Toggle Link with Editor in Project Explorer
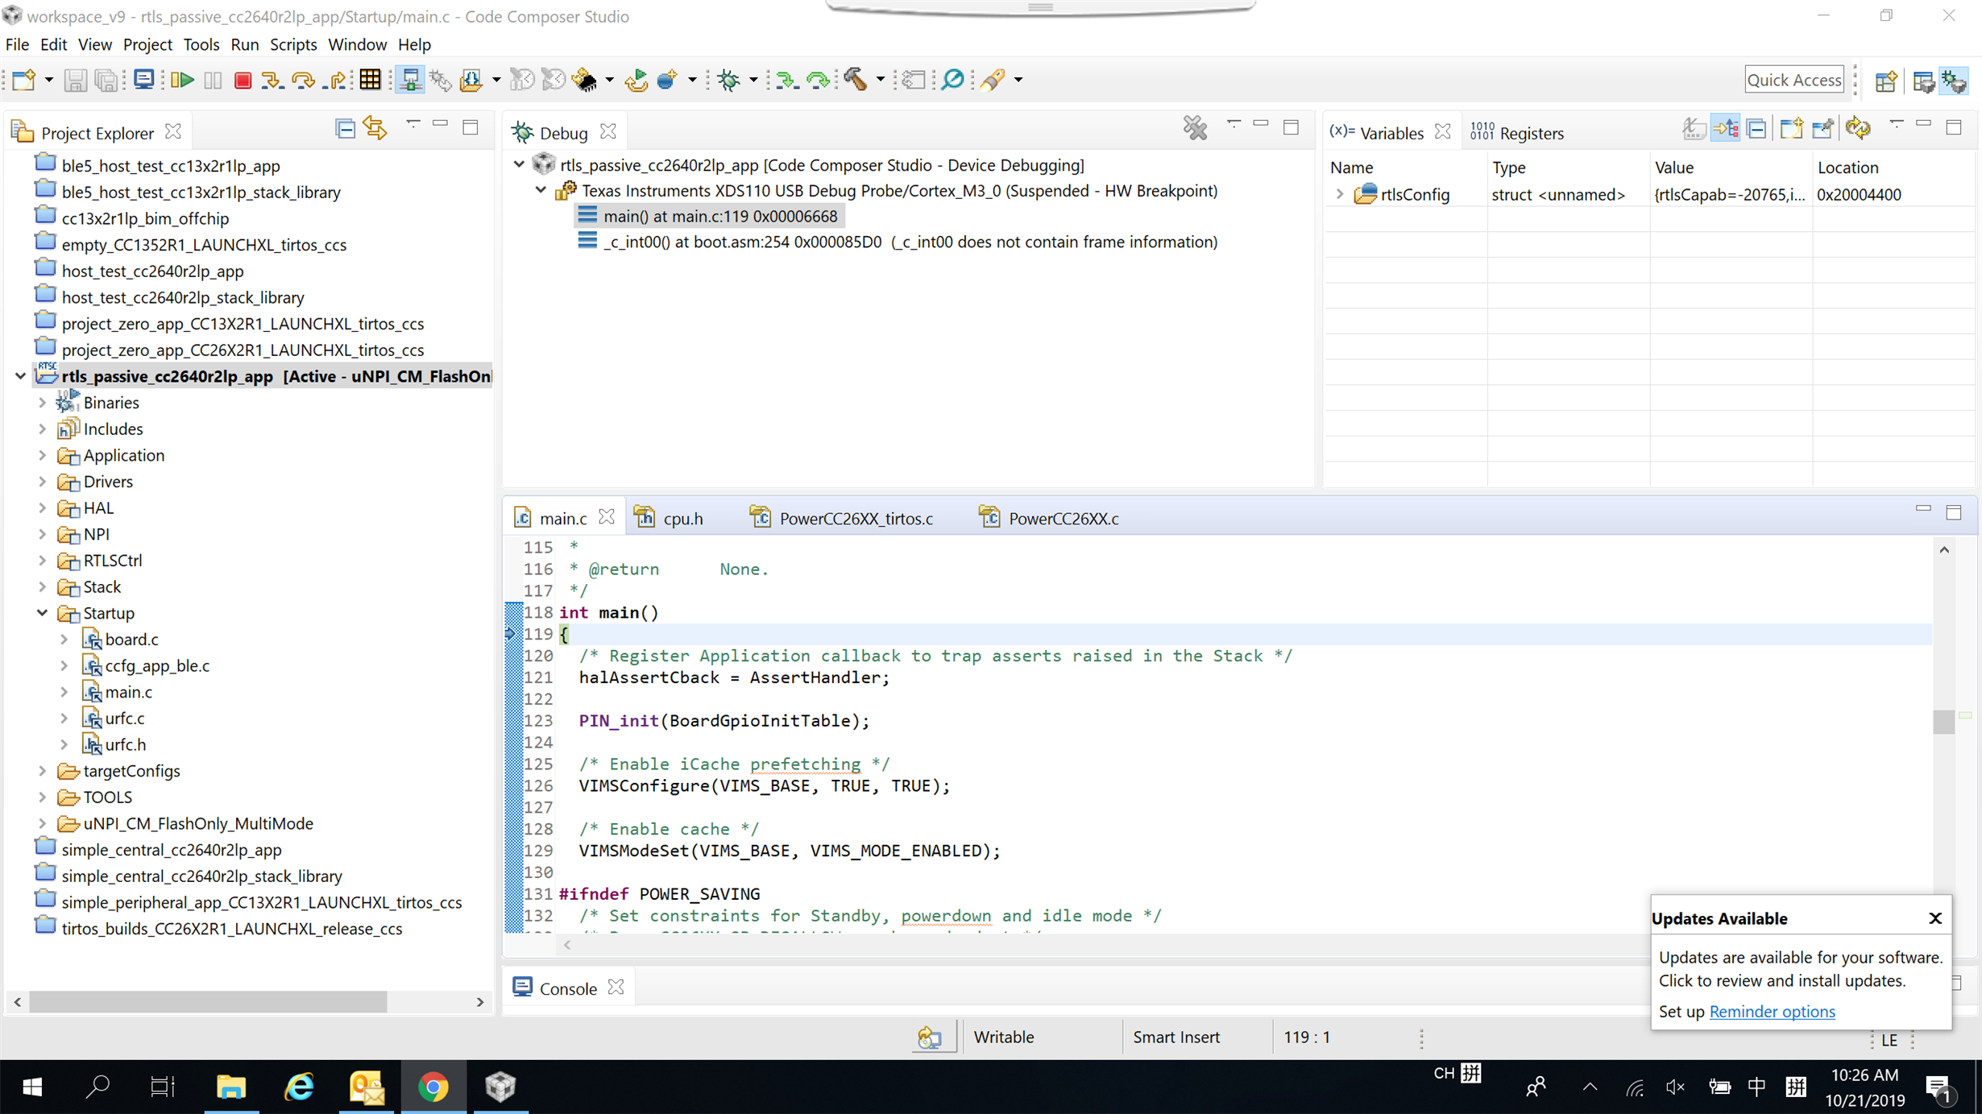1982x1114 pixels. pyautogui.click(x=375, y=129)
